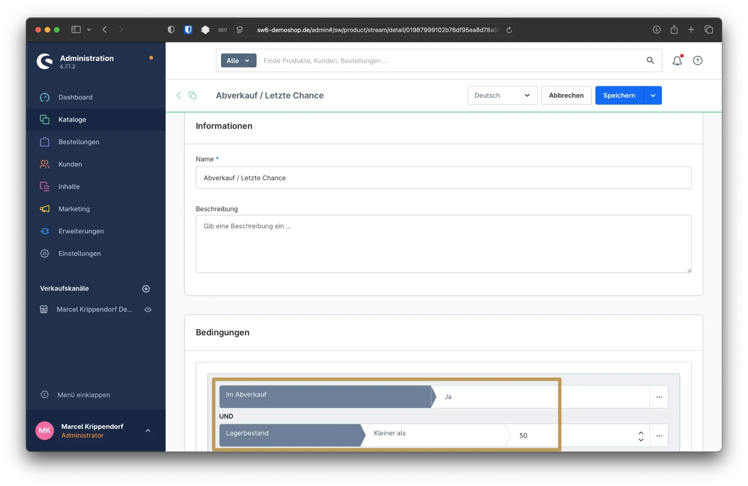Viewport: 748px width, 486px height.
Task: Click the help question mark icon
Action: point(698,61)
